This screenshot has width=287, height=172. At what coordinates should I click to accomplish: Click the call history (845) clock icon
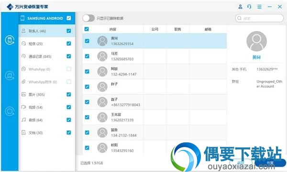tap(23, 56)
